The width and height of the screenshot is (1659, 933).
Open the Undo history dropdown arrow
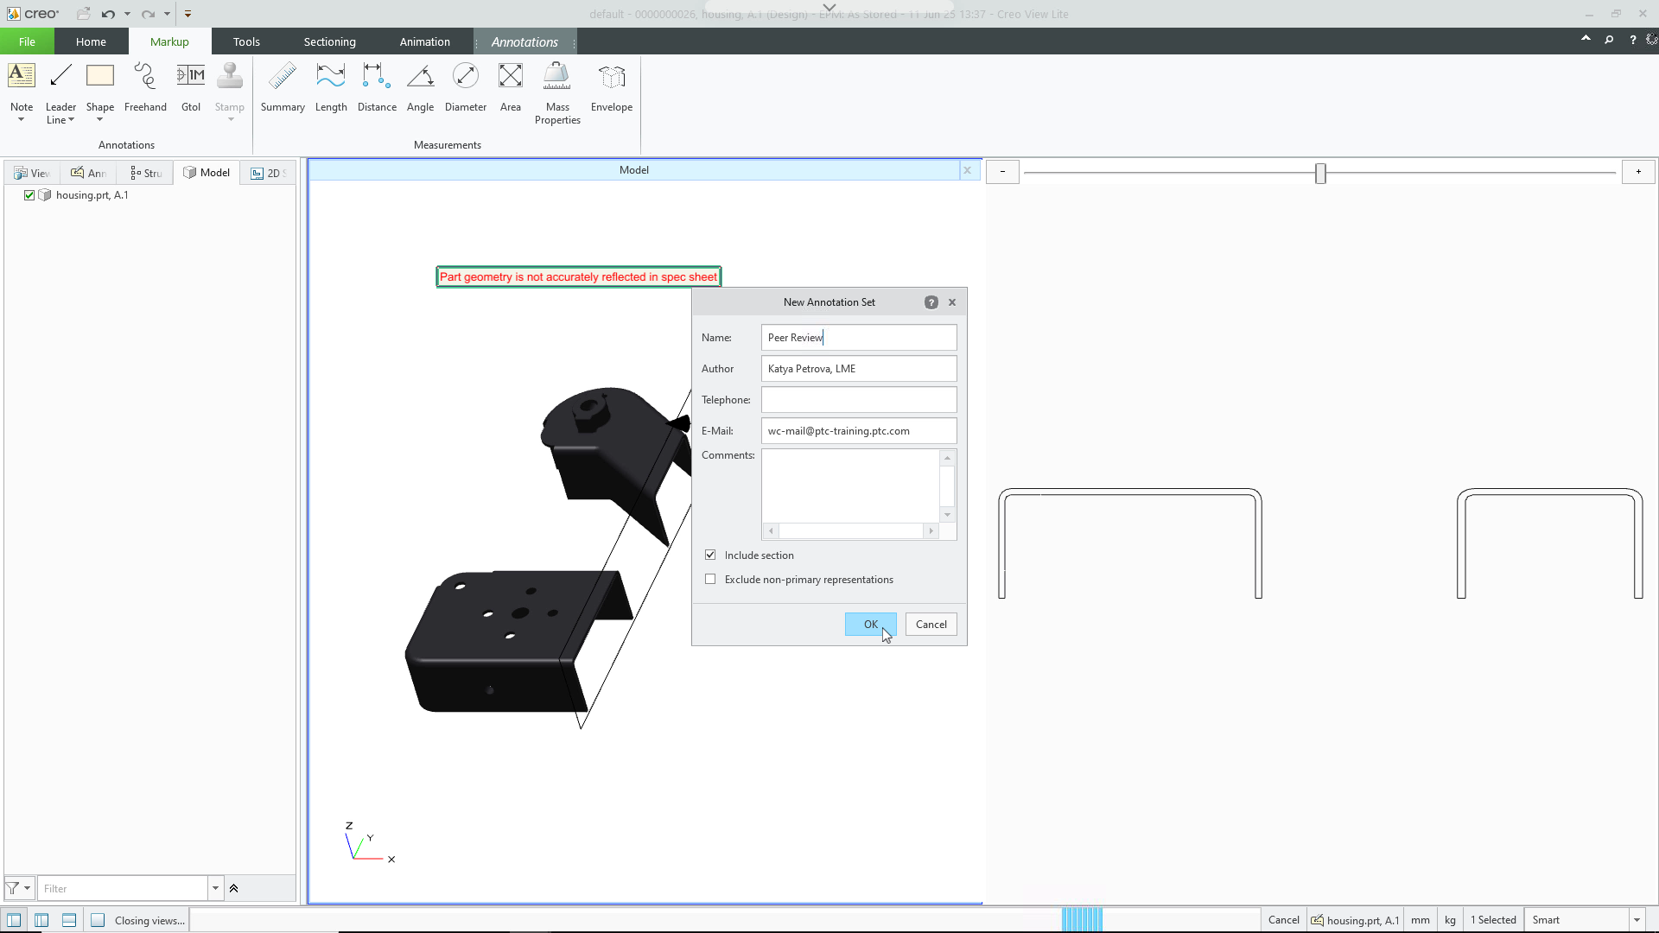point(127,14)
